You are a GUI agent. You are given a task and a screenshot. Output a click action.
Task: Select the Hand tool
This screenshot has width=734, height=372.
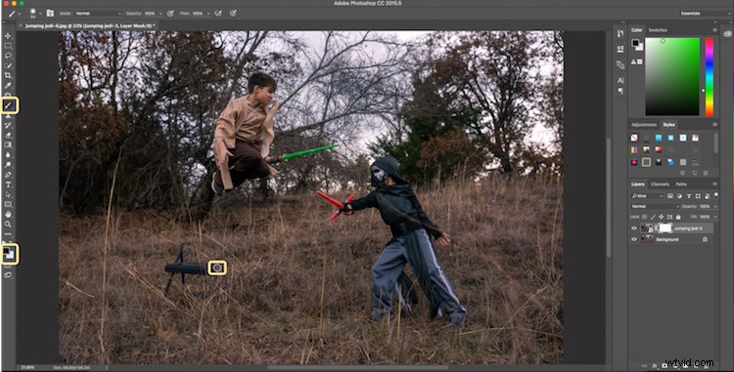click(x=8, y=214)
